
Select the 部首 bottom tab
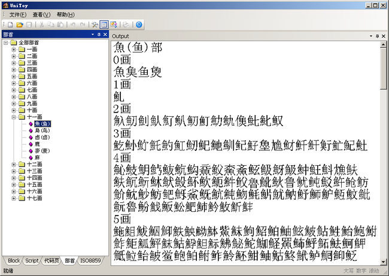pos(69,260)
